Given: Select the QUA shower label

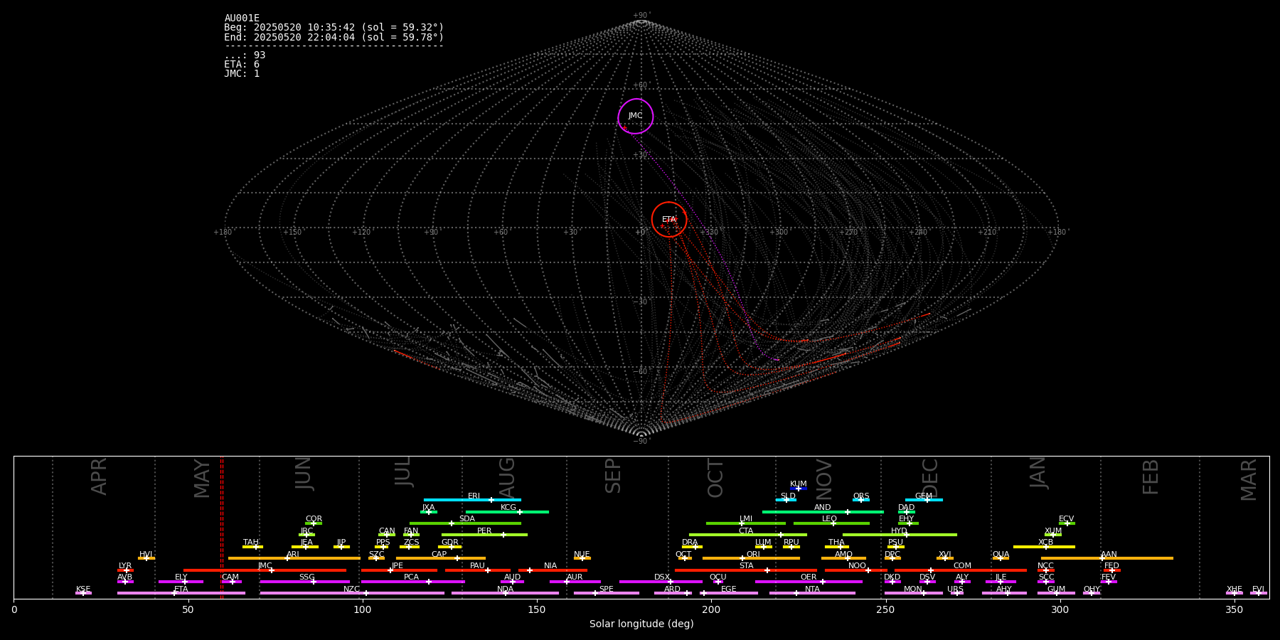Looking at the screenshot, I should (x=1001, y=555).
